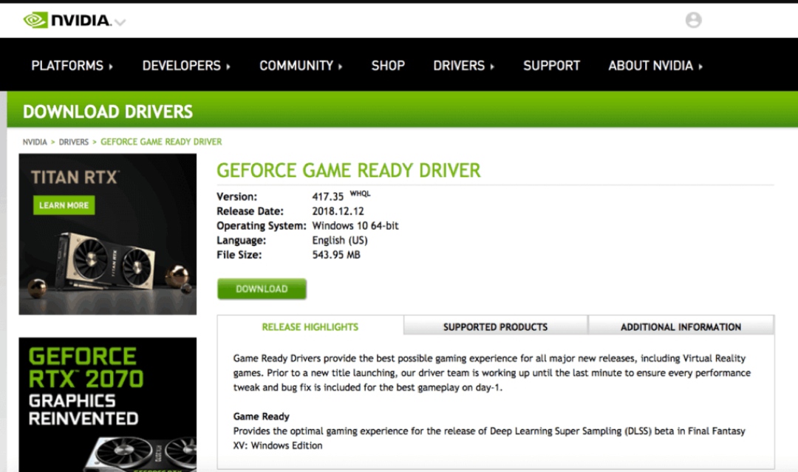Go to the SUPPORT page
This screenshot has height=472, width=798.
pos(552,66)
